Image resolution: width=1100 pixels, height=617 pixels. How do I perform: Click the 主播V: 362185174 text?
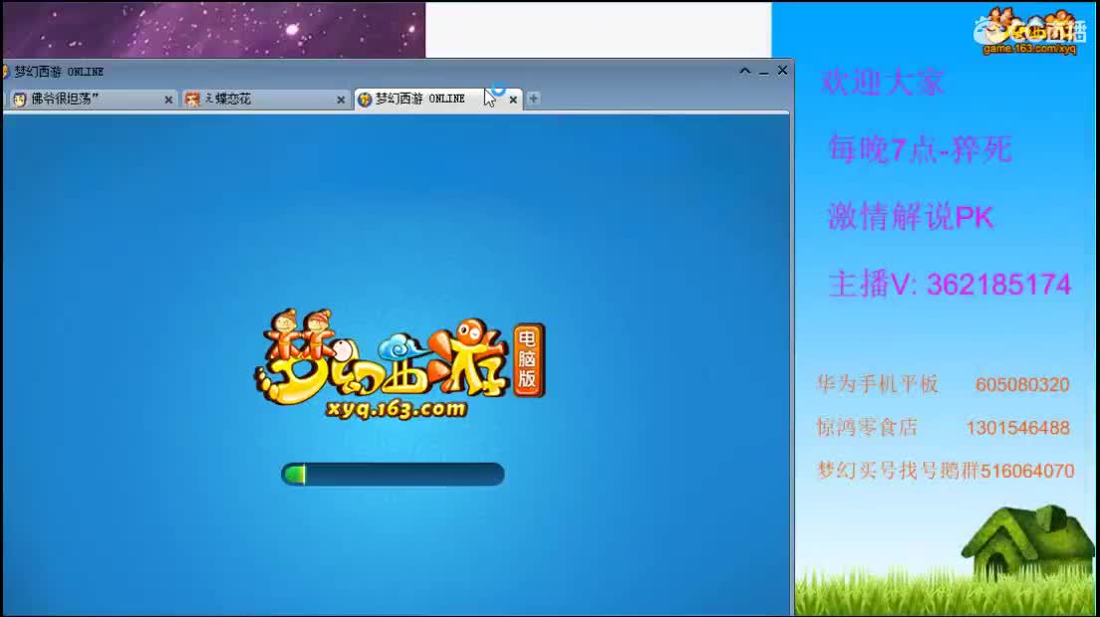tap(950, 285)
